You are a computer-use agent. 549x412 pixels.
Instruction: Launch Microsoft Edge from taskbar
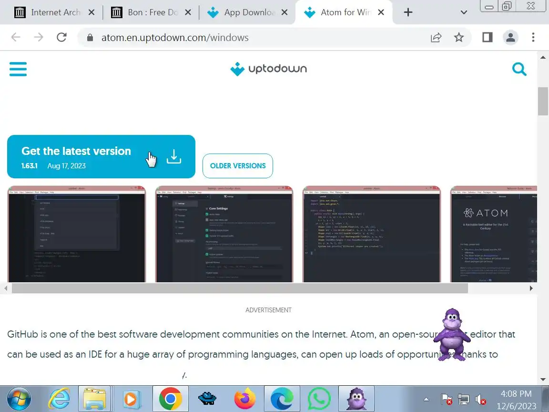point(282,399)
